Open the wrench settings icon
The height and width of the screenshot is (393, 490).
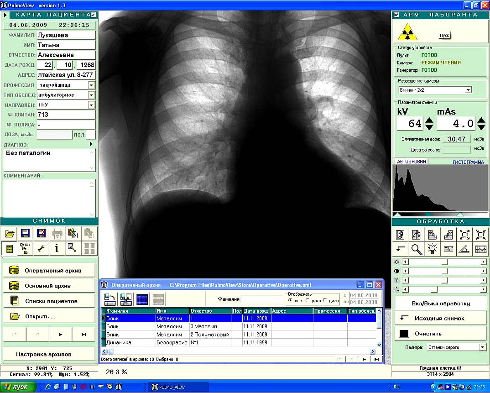41,249
